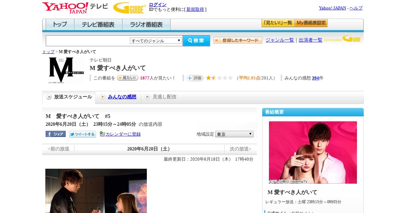The height and width of the screenshot is (213, 406).
Task: Click the G-GUIDE logo in header
Action: coord(130,8)
